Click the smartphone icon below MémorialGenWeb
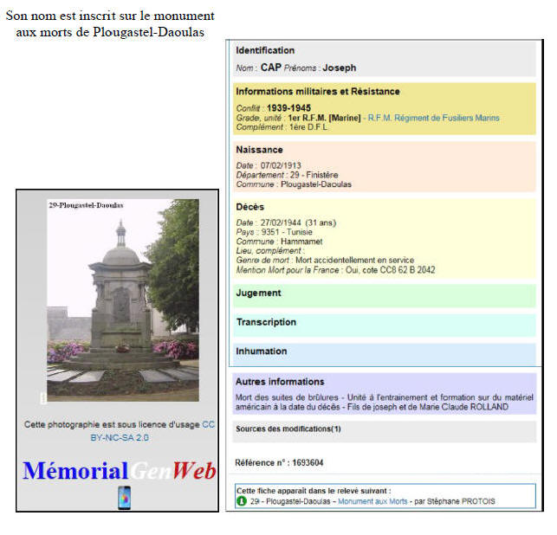This screenshot has height=535, width=557. point(124,497)
